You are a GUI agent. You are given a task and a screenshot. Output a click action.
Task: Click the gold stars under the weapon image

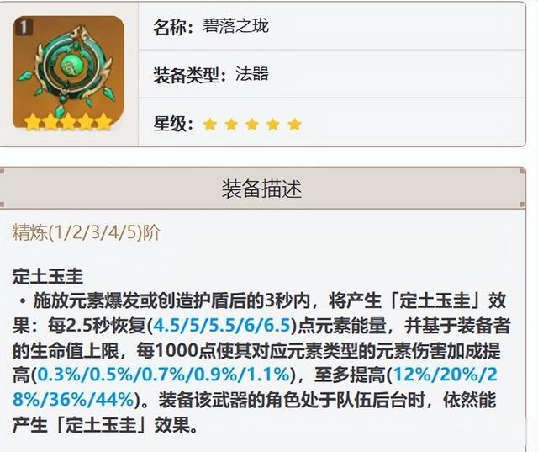coord(68,121)
